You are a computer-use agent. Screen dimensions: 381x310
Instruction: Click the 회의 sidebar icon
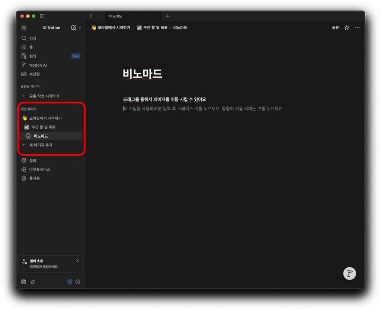25,56
